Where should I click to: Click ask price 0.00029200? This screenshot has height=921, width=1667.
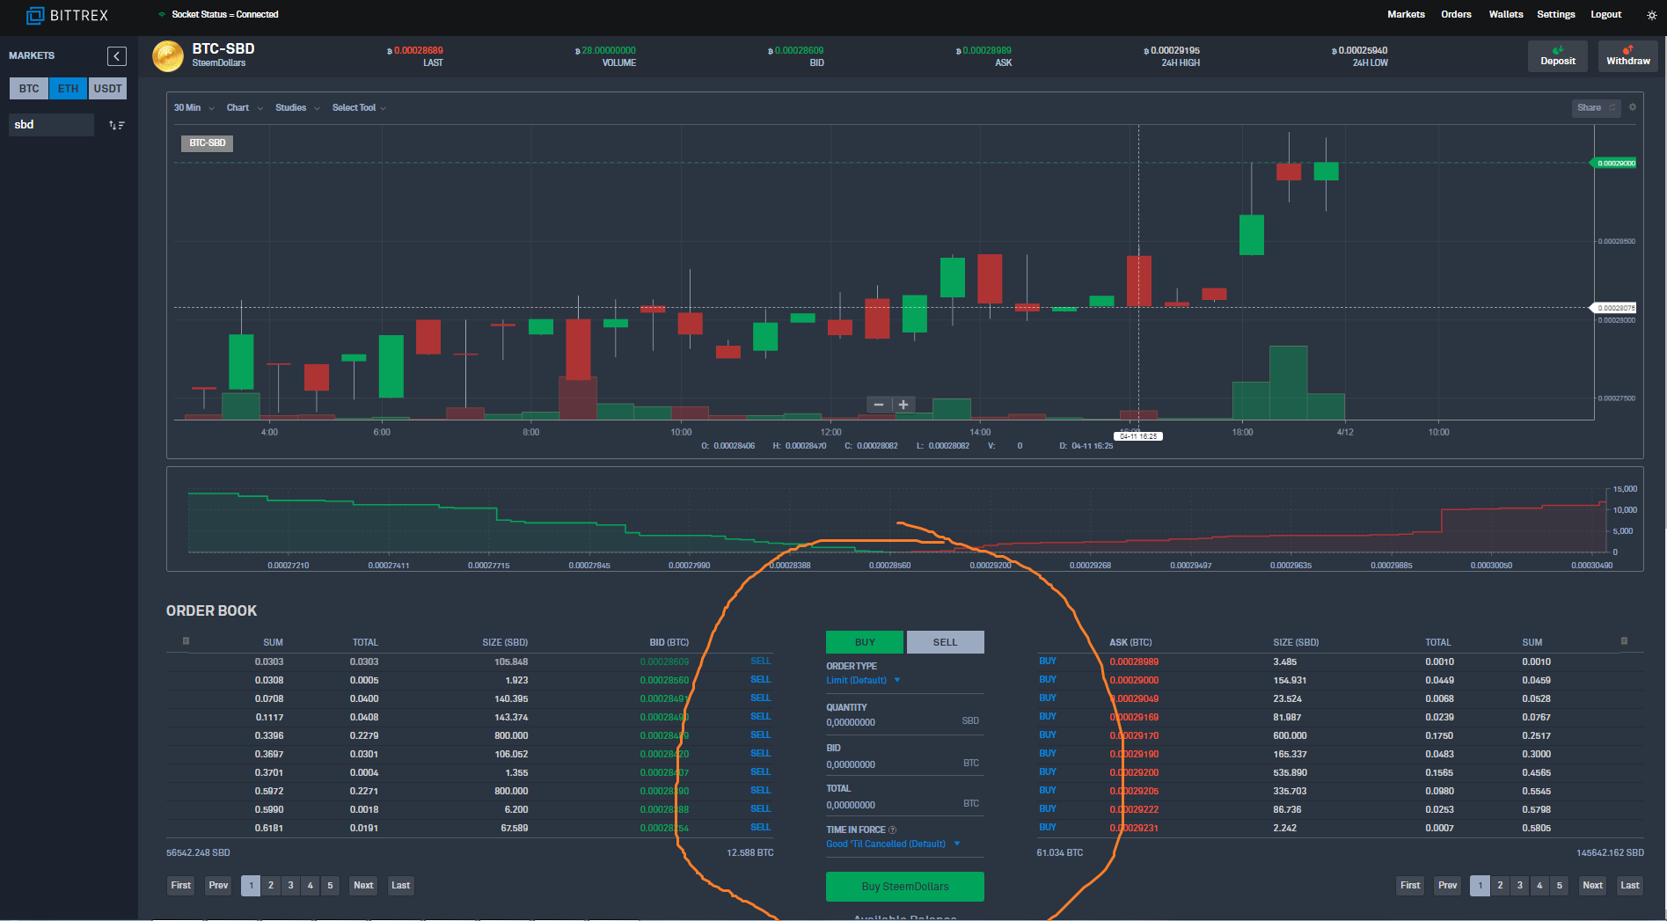pyautogui.click(x=1134, y=772)
